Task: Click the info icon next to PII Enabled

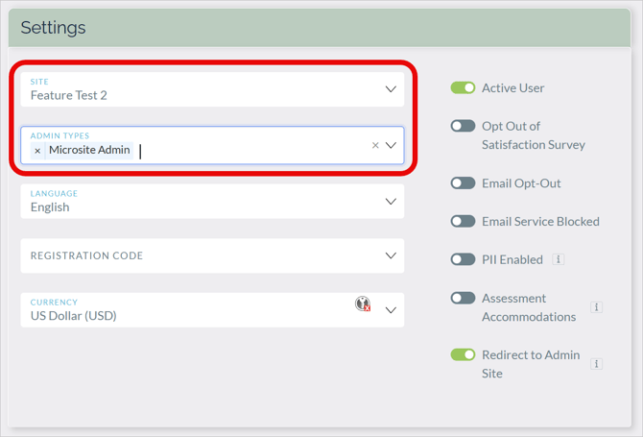Action: 559,259
